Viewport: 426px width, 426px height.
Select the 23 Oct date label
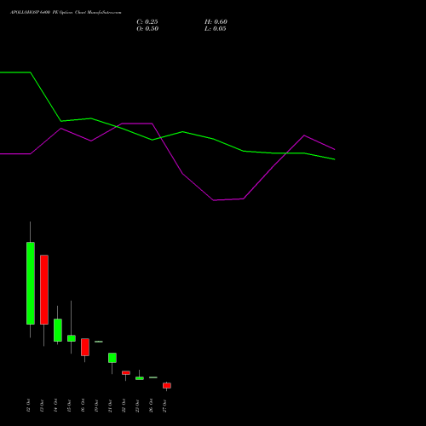(137, 406)
